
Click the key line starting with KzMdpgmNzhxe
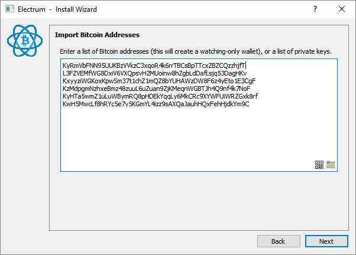click(x=157, y=89)
